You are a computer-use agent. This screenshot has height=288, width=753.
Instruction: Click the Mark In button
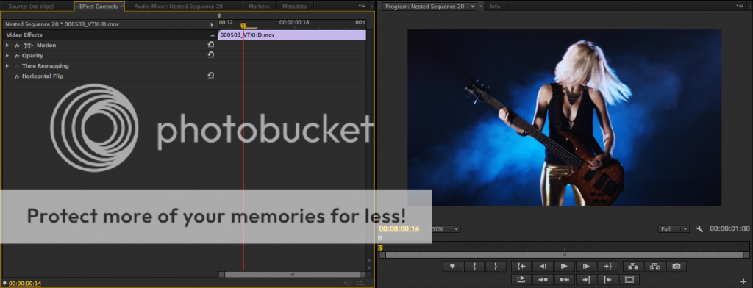(x=474, y=267)
